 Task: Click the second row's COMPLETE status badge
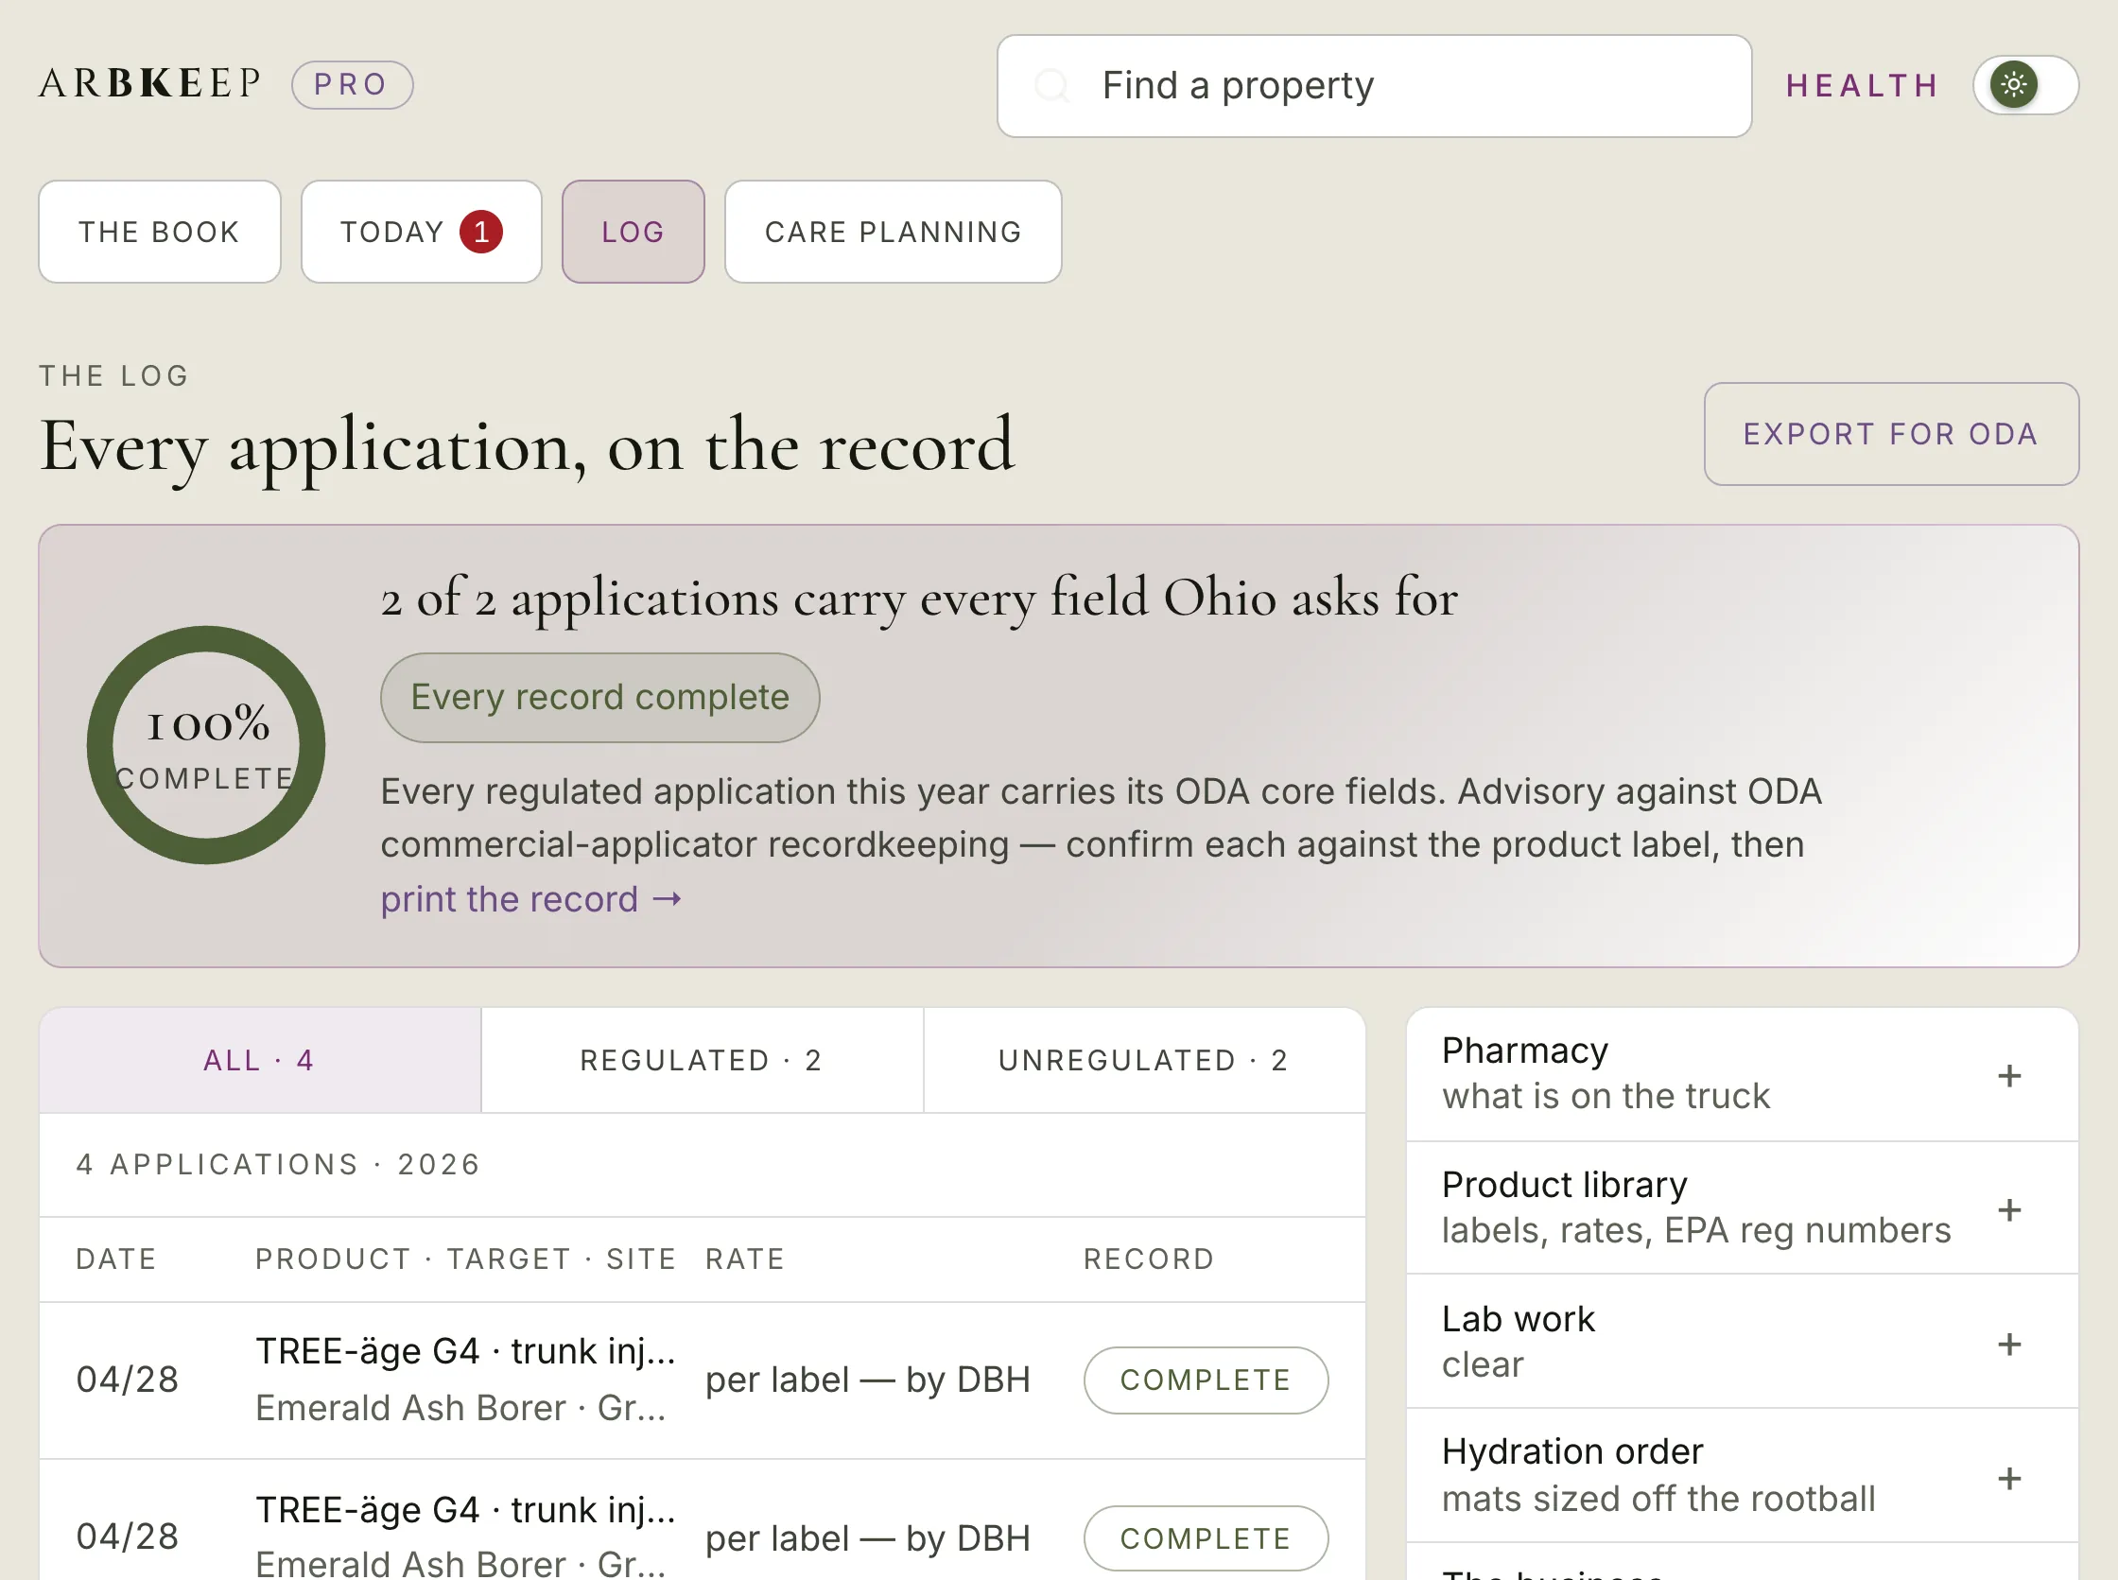tap(1205, 1537)
